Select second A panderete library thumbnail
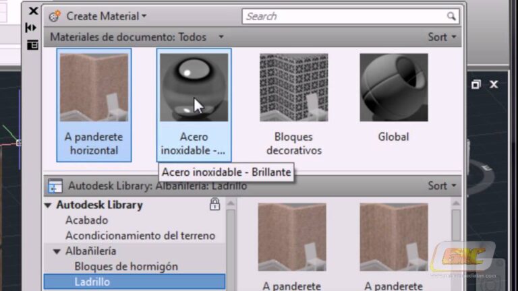Image resolution: width=518 pixels, height=291 pixels. 394,237
